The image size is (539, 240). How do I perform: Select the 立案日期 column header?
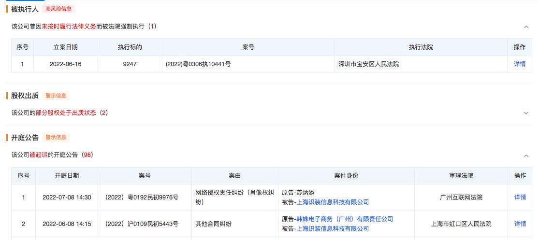(x=66, y=47)
